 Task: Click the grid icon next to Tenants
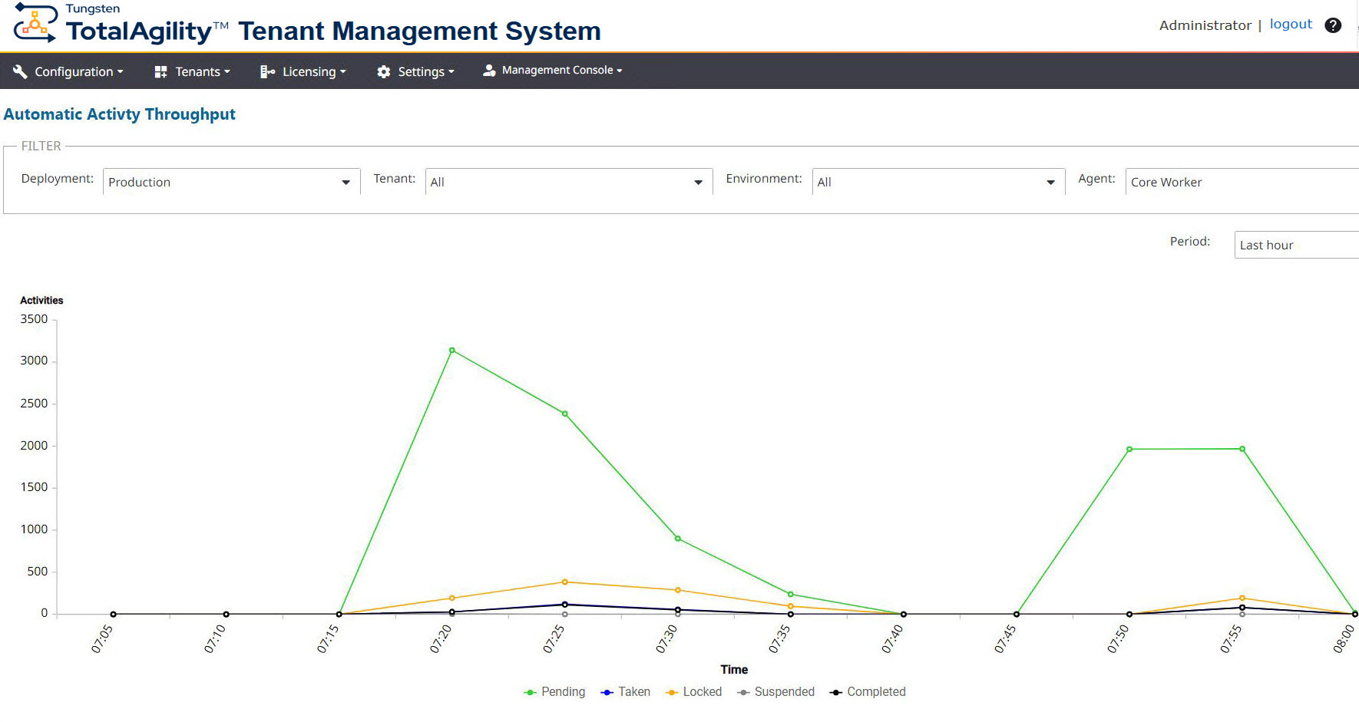160,71
